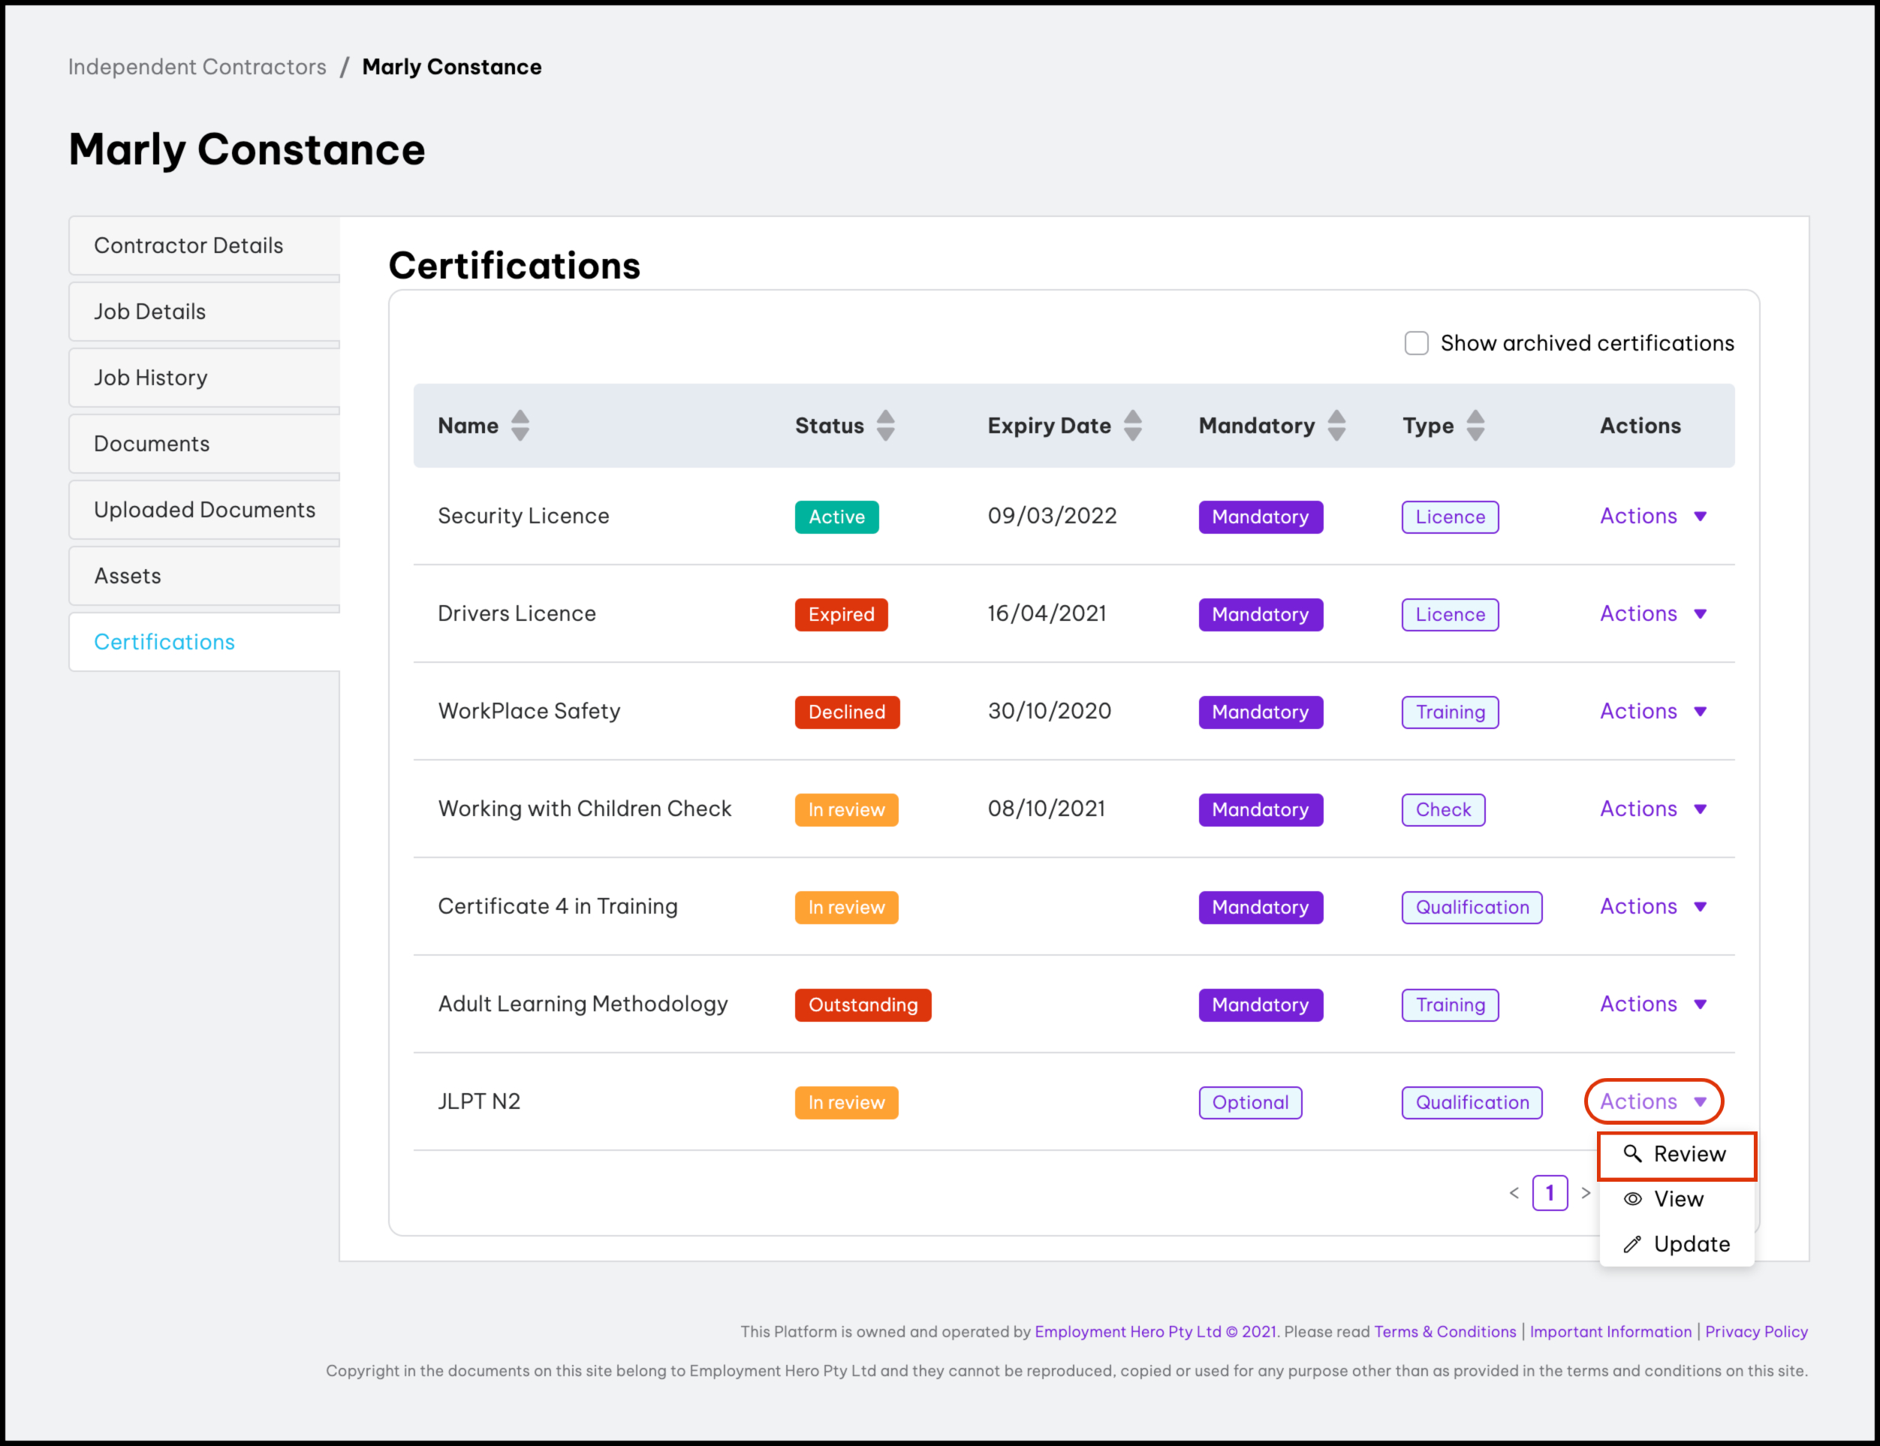Viewport: 1880px width, 1446px height.
Task: Open Actions dropdown for WorkPlace Safety
Action: click(x=1653, y=712)
